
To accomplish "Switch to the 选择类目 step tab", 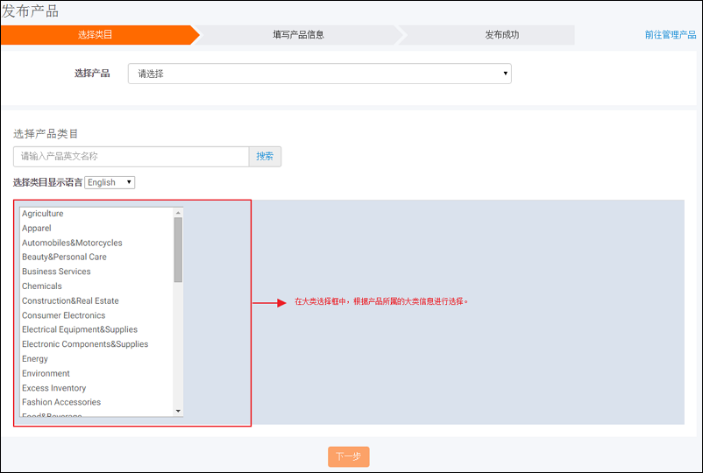I will click(96, 35).
